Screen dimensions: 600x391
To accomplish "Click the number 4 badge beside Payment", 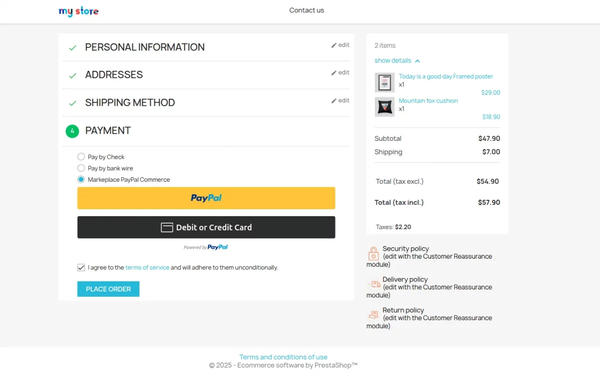I will click(72, 131).
